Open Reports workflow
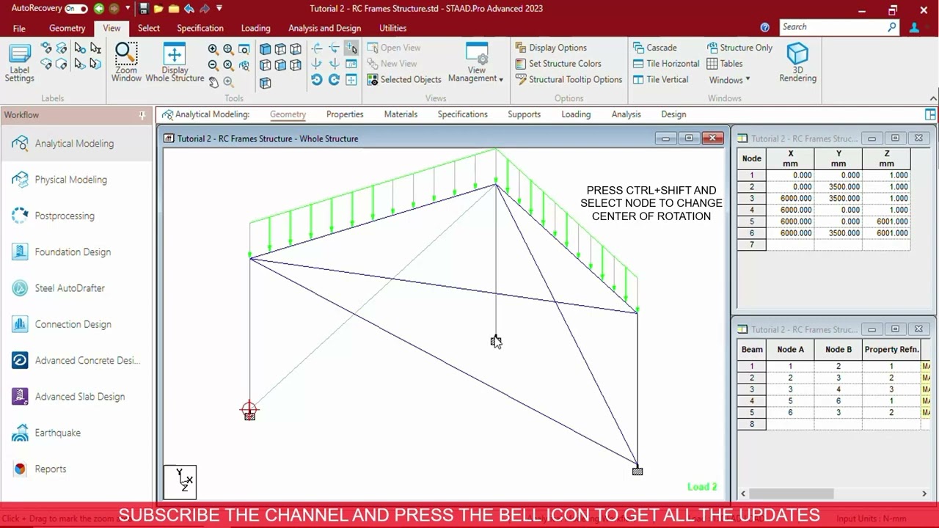 coord(50,469)
